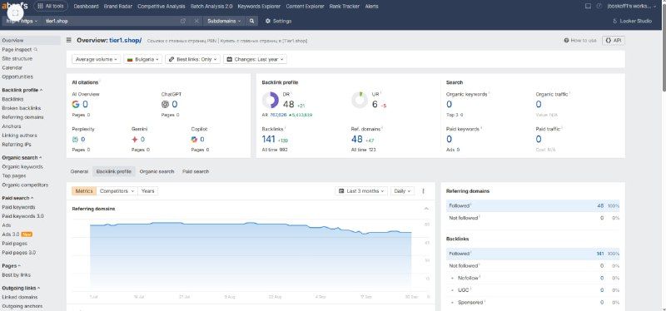Click the DR donut chart

coord(270,100)
